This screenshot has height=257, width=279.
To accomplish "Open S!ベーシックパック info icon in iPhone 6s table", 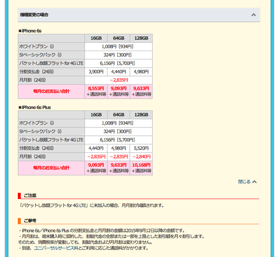I will click(x=59, y=55).
